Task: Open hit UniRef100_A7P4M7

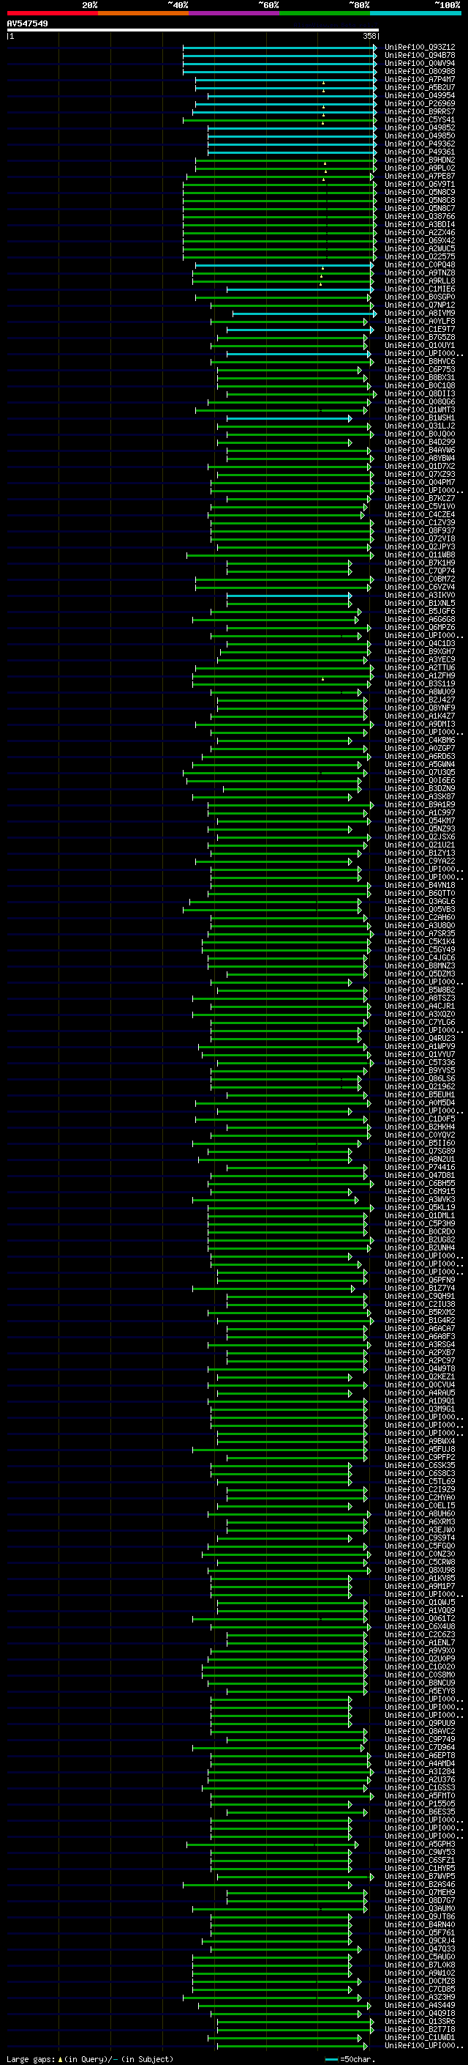Action: [x=420, y=79]
